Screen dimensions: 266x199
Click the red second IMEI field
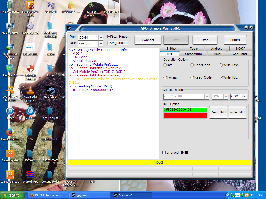point(185,116)
